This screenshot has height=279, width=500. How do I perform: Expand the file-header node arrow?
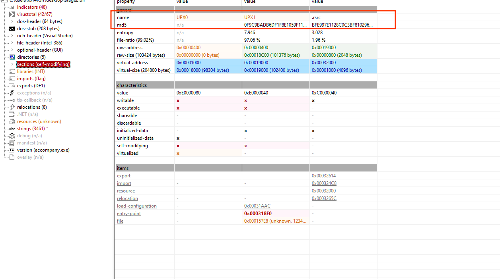[x=12, y=43]
